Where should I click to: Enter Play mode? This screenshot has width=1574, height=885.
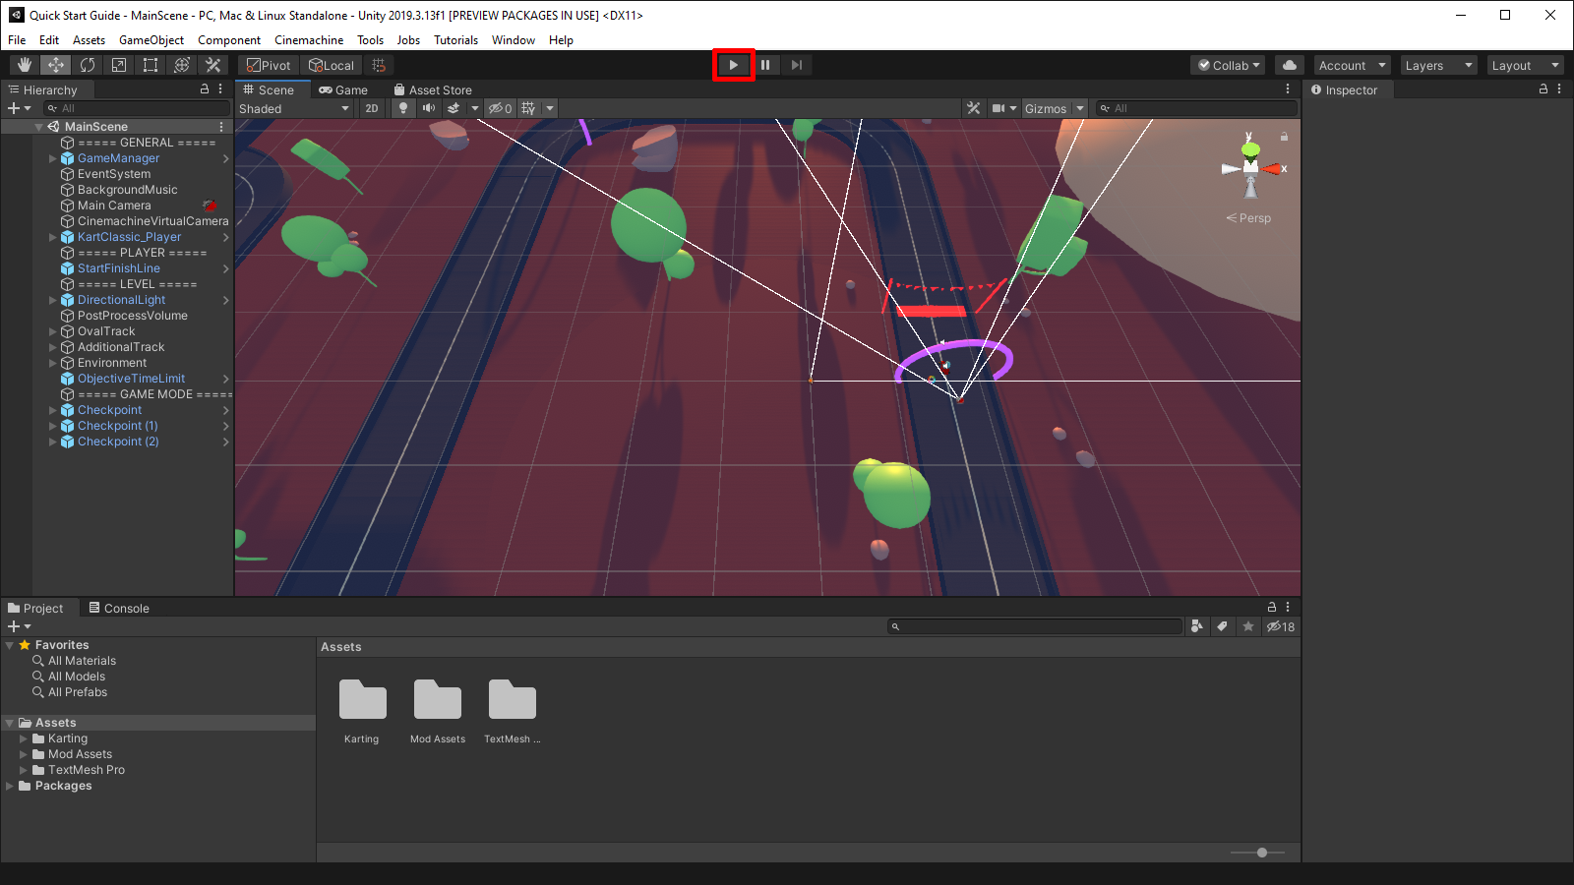tap(734, 65)
